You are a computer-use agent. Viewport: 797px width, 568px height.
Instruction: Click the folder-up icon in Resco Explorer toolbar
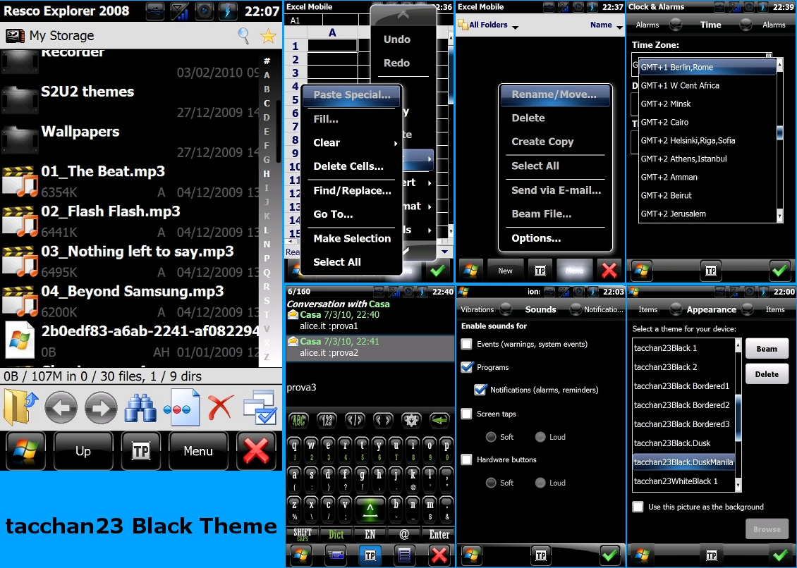point(20,407)
